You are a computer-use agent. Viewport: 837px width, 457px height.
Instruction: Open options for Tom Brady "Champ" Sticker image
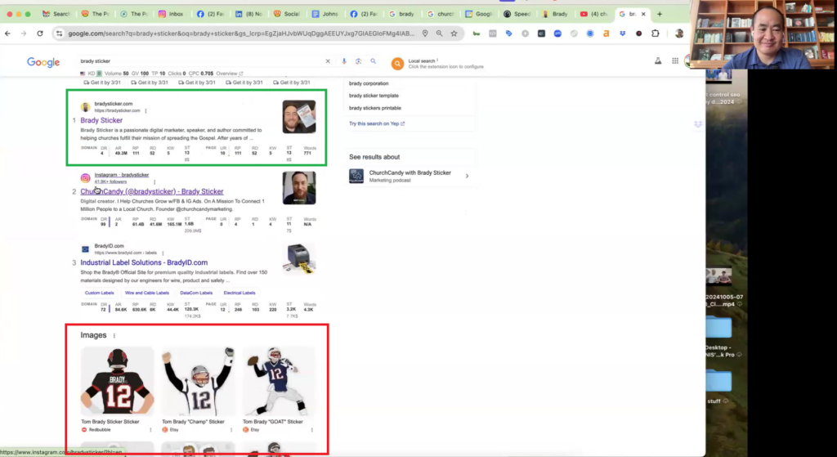tap(231, 430)
